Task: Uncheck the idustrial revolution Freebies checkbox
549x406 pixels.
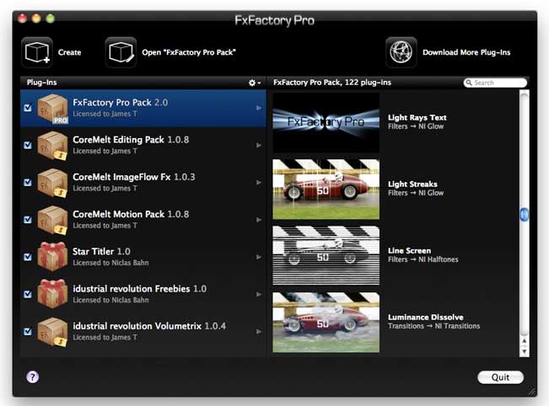Action: point(28,294)
